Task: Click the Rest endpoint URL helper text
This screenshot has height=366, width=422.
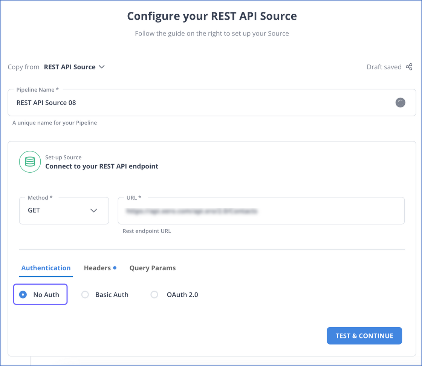Action: (147, 231)
